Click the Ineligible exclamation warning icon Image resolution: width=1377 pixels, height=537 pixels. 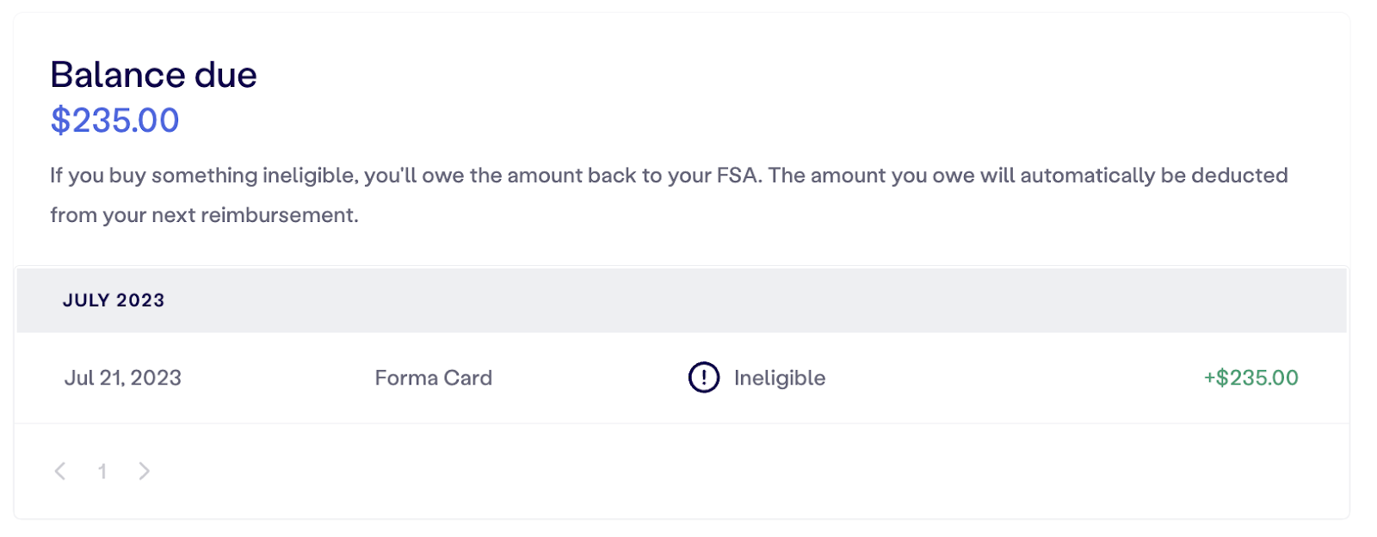tap(703, 378)
